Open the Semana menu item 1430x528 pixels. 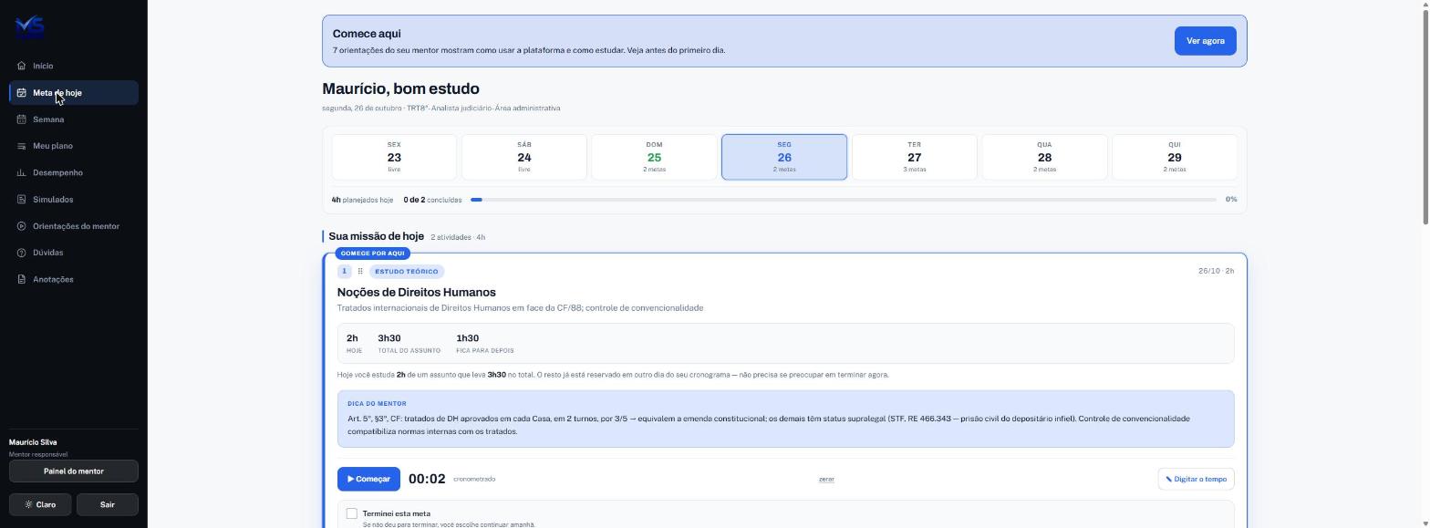click(x=74, y=119)
